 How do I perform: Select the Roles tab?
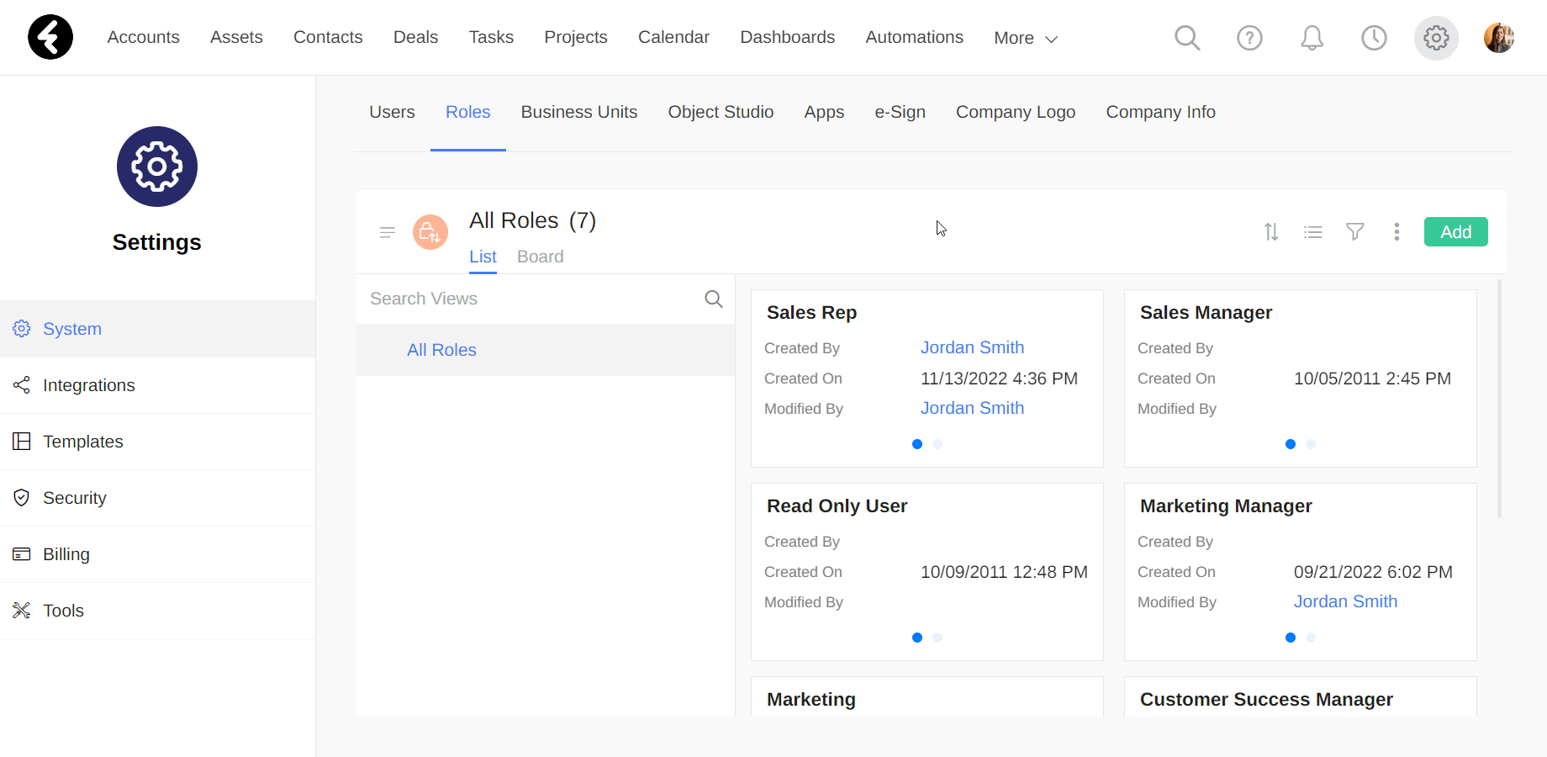click(468, 112)
